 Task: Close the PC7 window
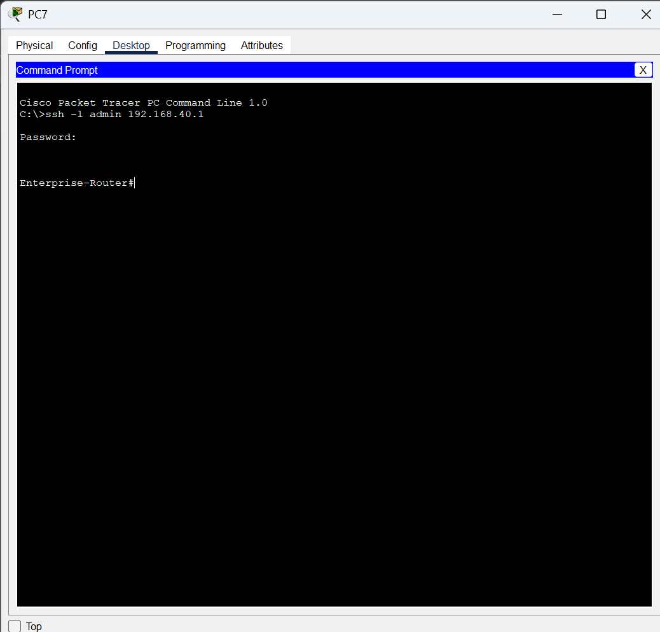646,15
